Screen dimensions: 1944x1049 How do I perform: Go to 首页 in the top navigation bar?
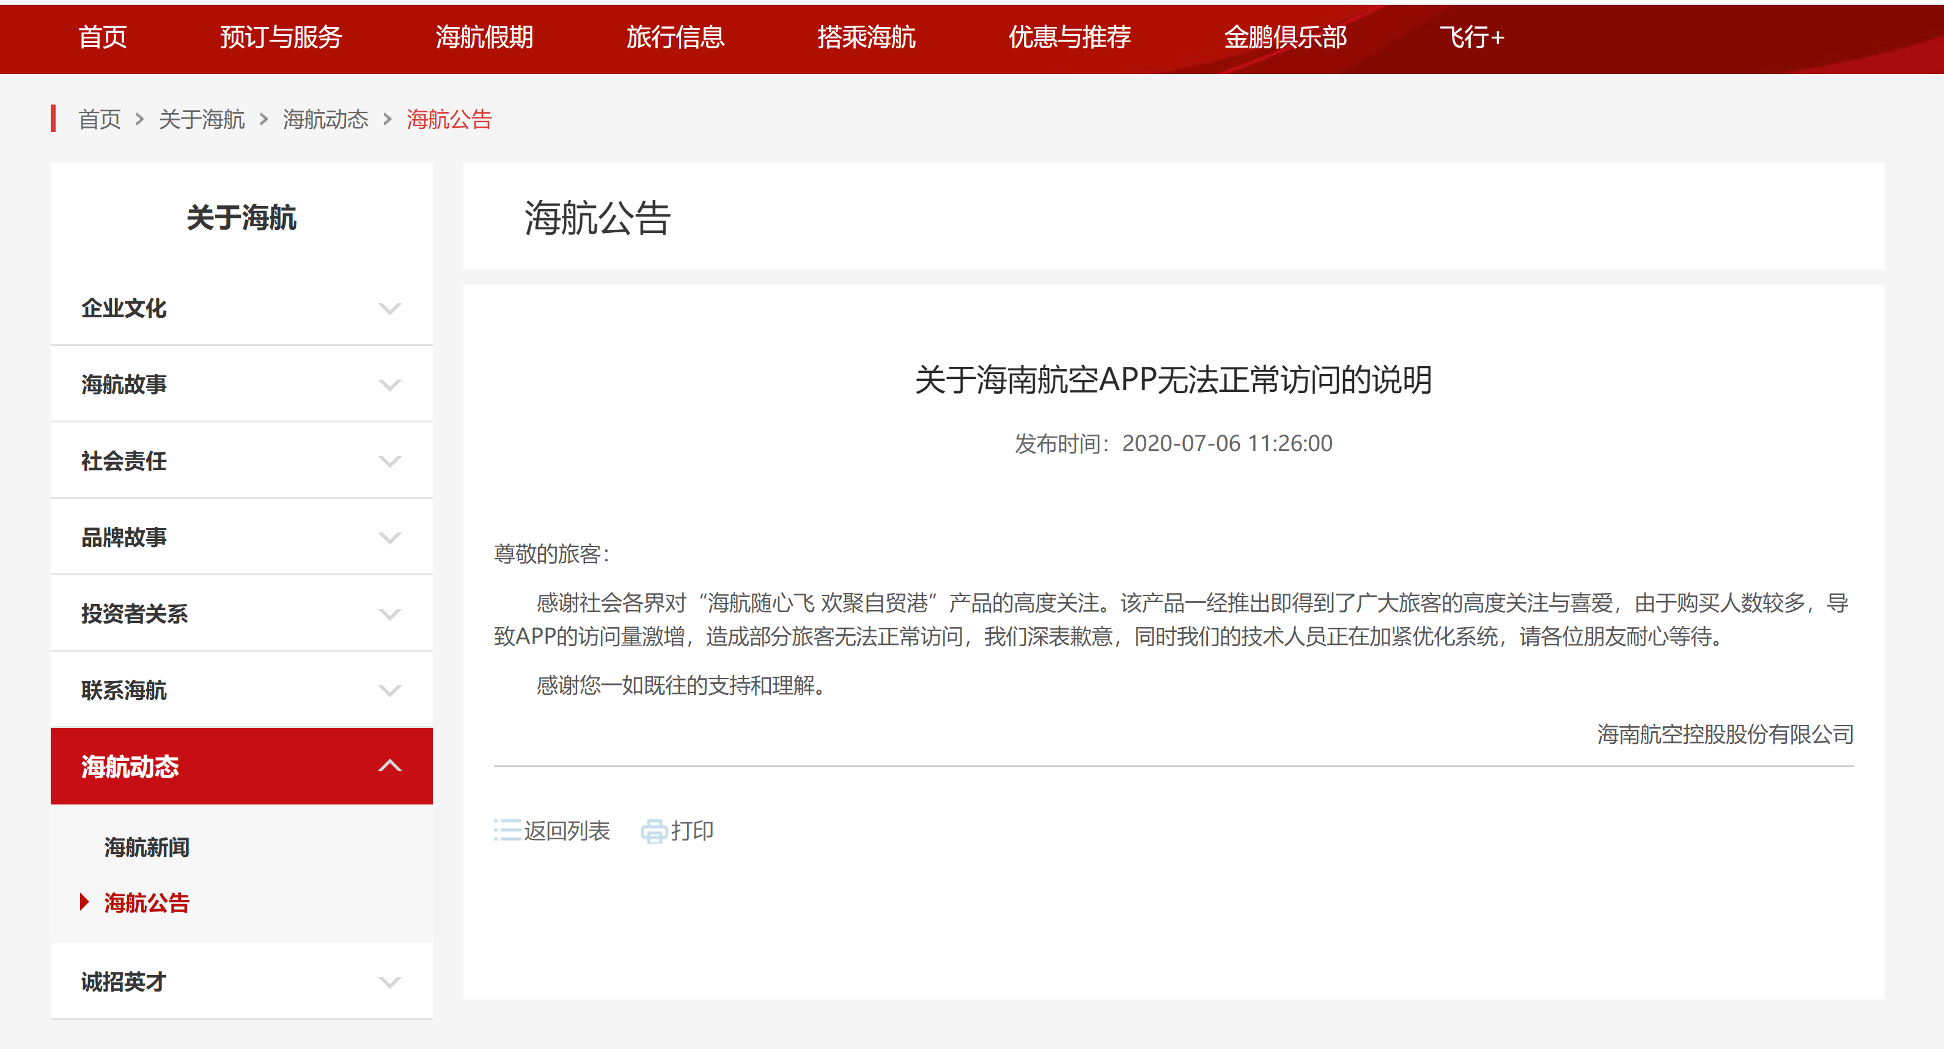click(103, 37)
